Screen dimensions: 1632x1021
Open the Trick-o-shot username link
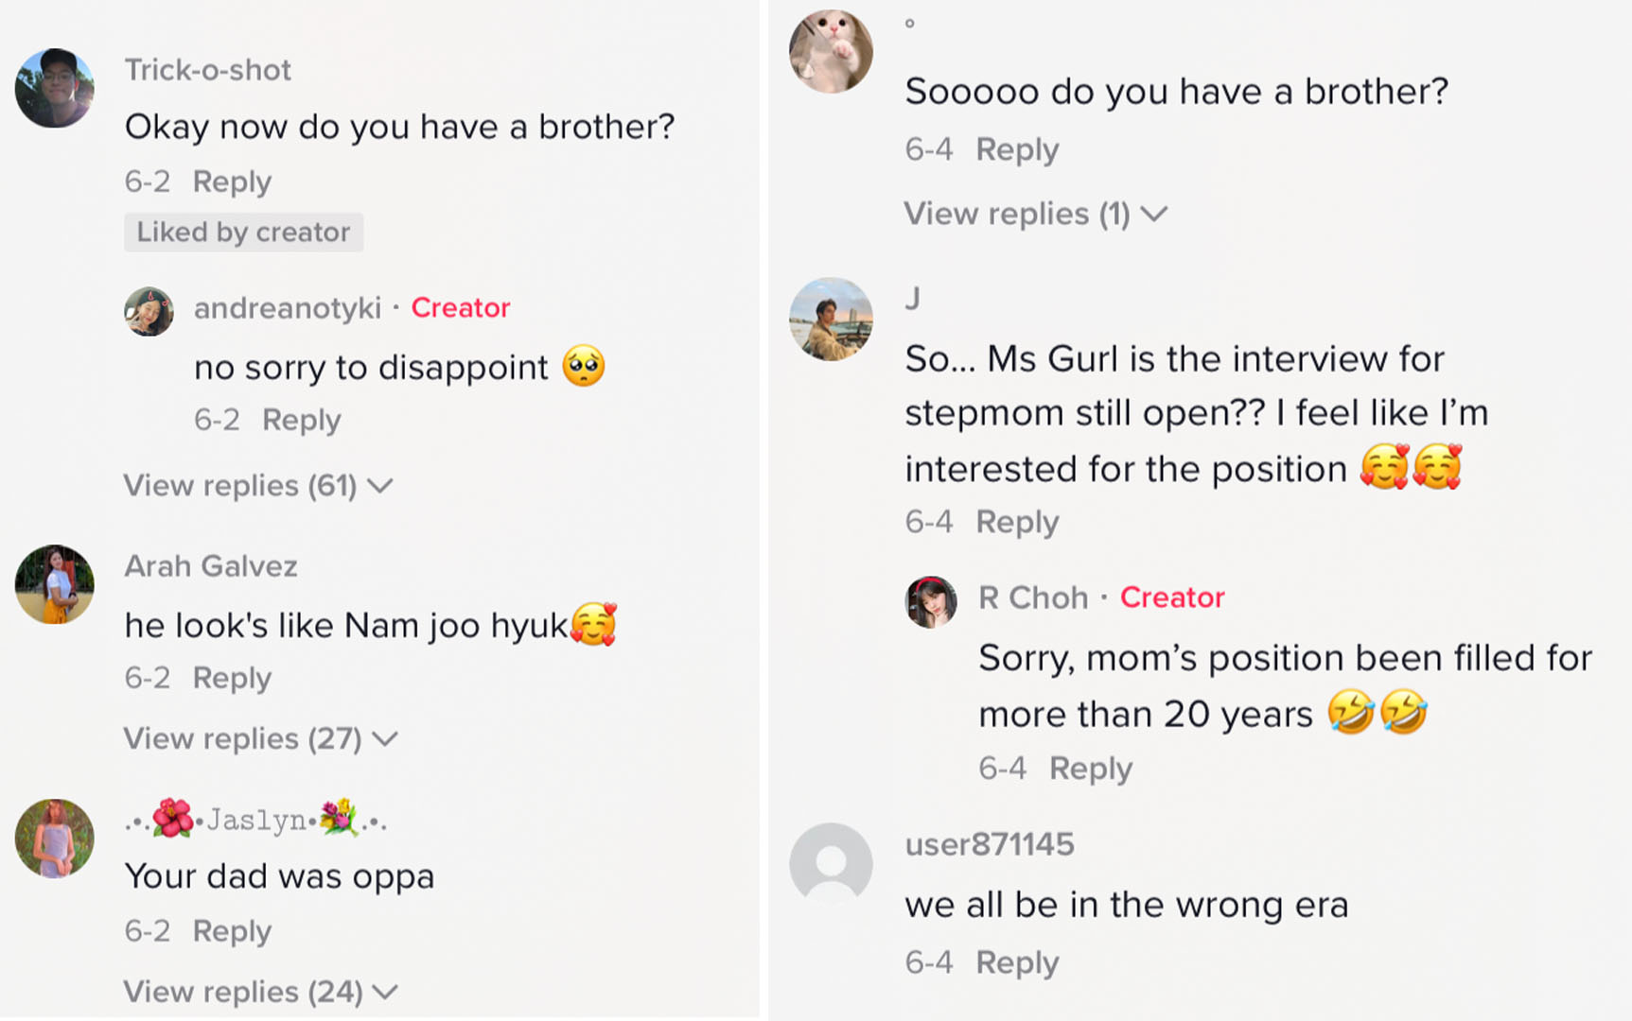(208, 70)
